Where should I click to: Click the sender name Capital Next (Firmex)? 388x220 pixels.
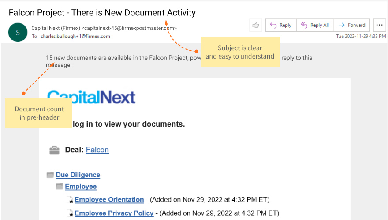tap(56, 28)
